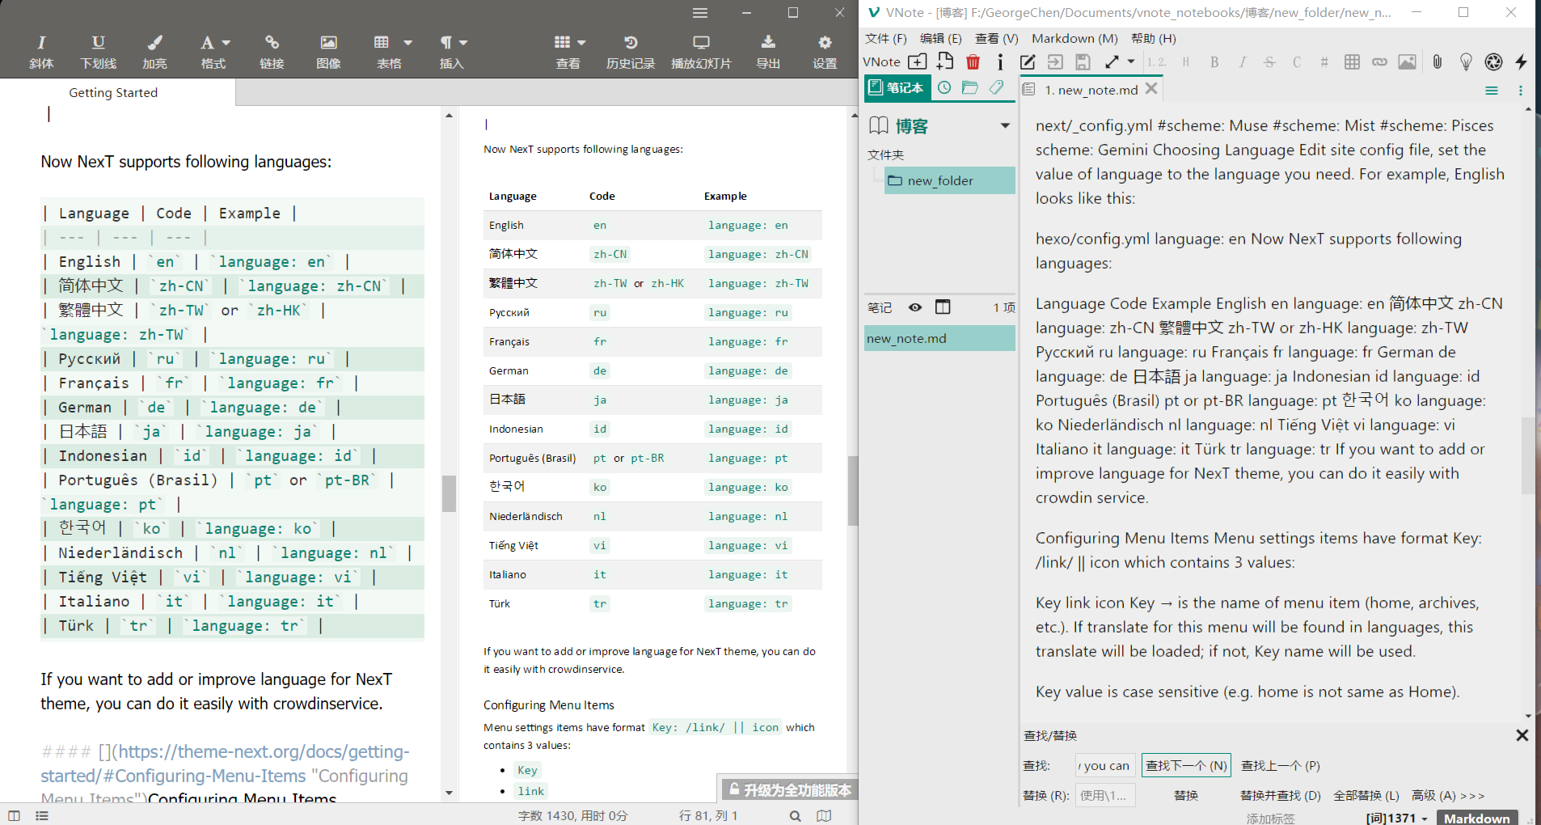1541x825 pixels.
Task: Open the Markdown mode dropdown at bottom right
Action: coord(1479,818)
